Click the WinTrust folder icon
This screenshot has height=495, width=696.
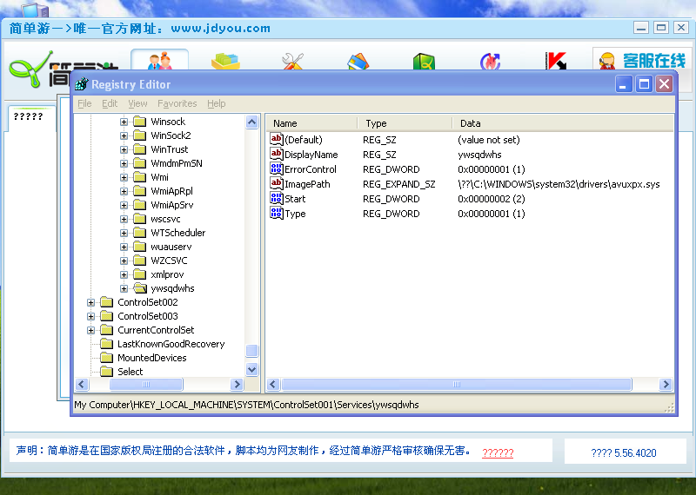point(140,149)
